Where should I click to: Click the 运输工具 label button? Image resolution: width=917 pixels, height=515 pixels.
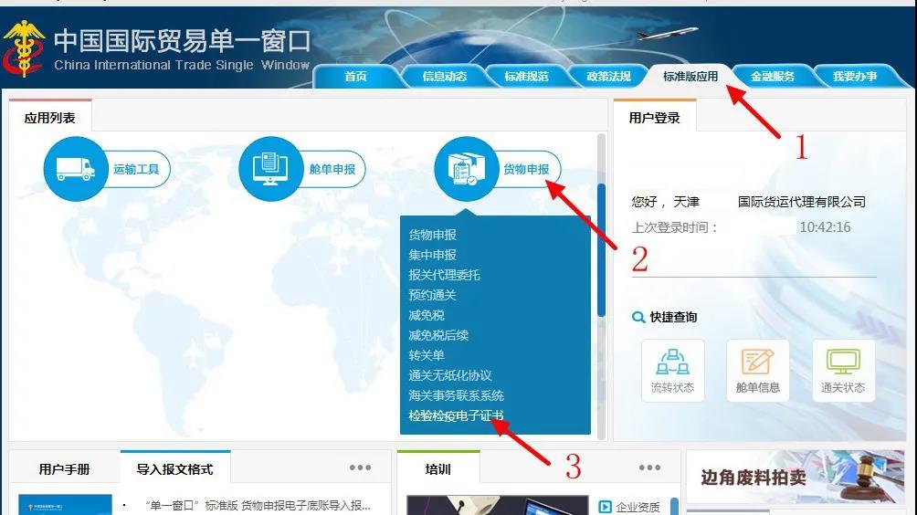click(136, 170)
